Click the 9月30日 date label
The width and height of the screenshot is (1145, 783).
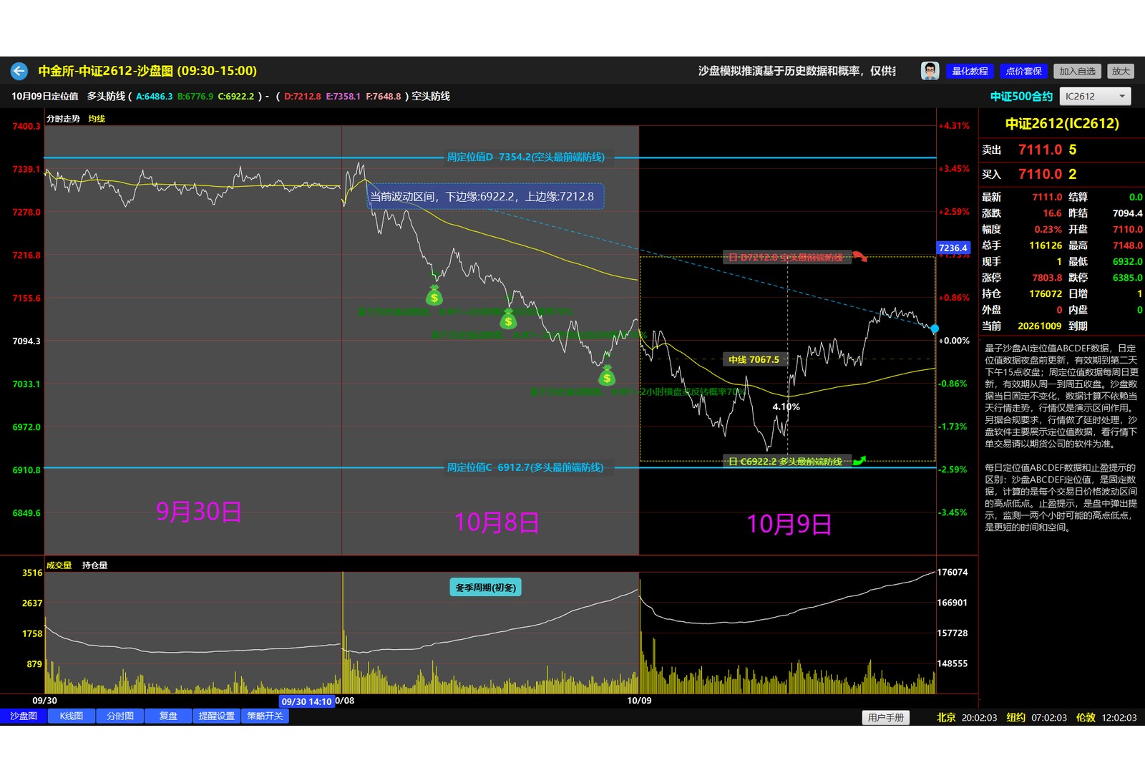click(x=199, y=511)
